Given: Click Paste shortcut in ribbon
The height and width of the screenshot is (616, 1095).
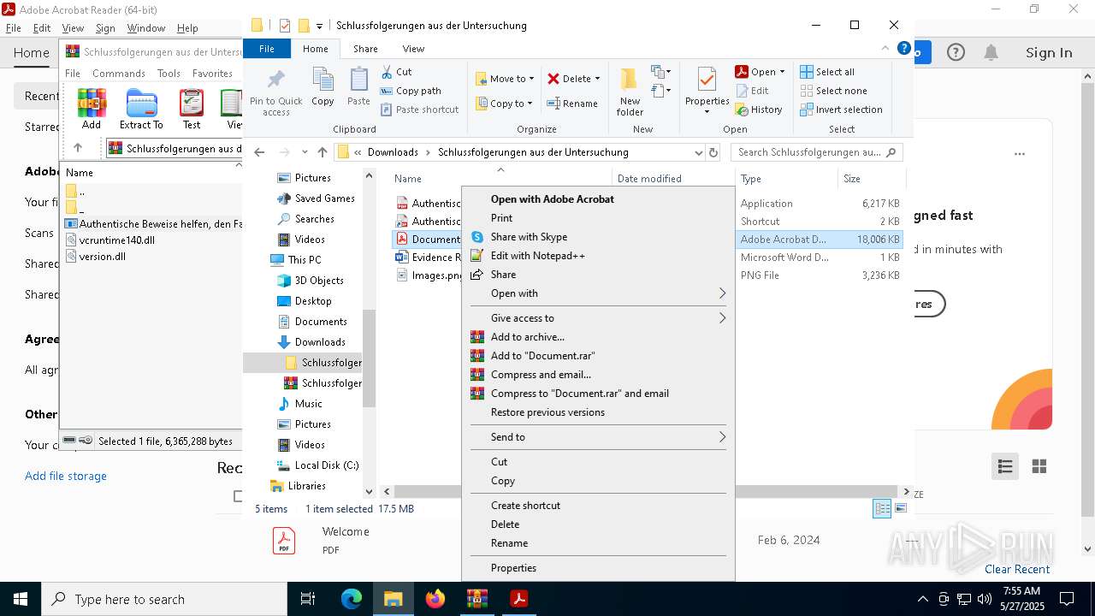Looking at the screenshot, I should pyautogui.click(x=420, y=110).
